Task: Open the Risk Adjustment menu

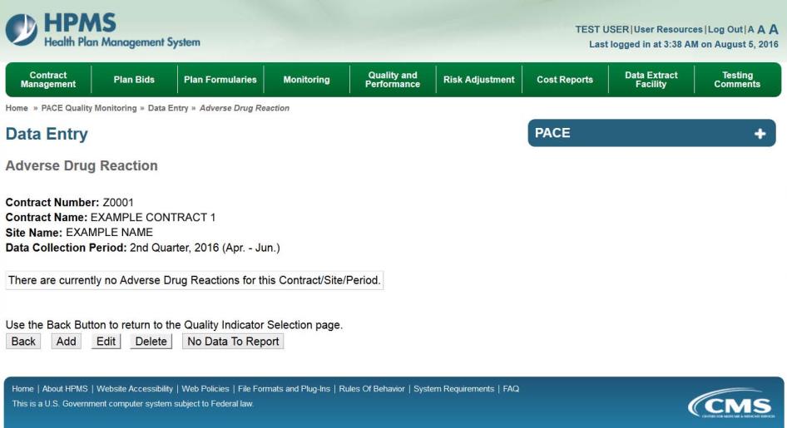Action: (479, 80)
